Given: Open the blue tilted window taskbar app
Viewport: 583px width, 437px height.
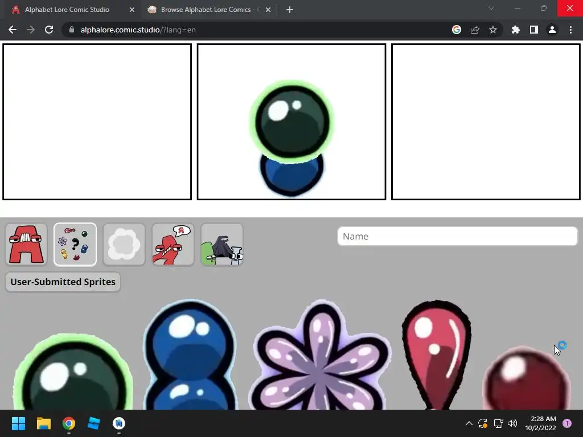Looking at the screenshot, I should 94,423.
